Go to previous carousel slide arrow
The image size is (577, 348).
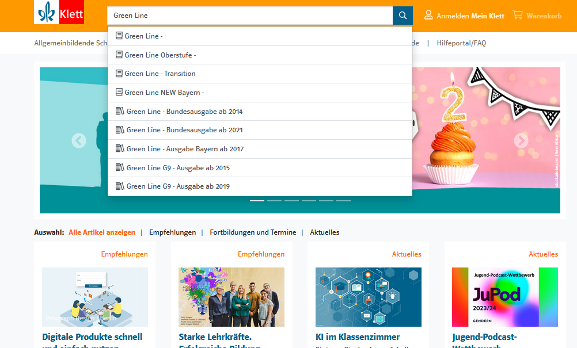tap(79, 140)
